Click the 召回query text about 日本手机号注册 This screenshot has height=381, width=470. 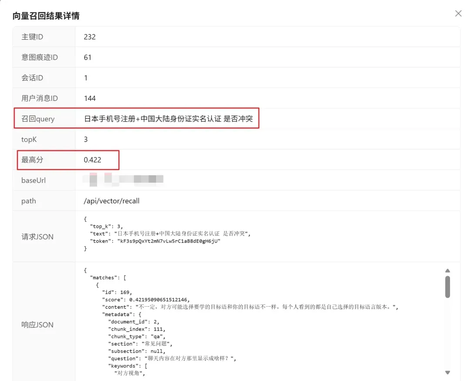(x=168, y=119)
